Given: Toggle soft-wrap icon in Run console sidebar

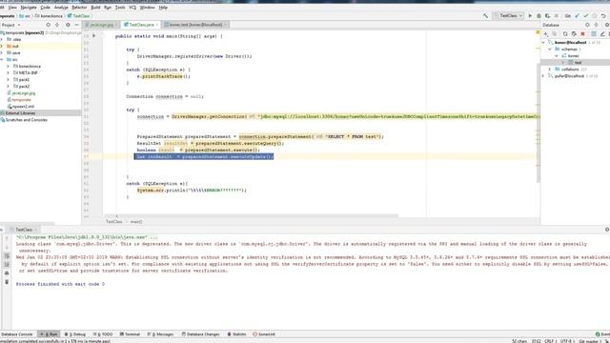Looking at the screenshot, I should click(x=7, y=256).
